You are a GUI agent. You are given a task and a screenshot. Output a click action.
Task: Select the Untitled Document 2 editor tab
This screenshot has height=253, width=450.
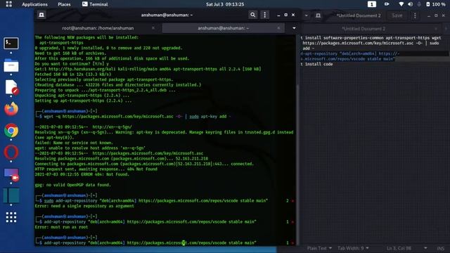click(x=364, y=29)
